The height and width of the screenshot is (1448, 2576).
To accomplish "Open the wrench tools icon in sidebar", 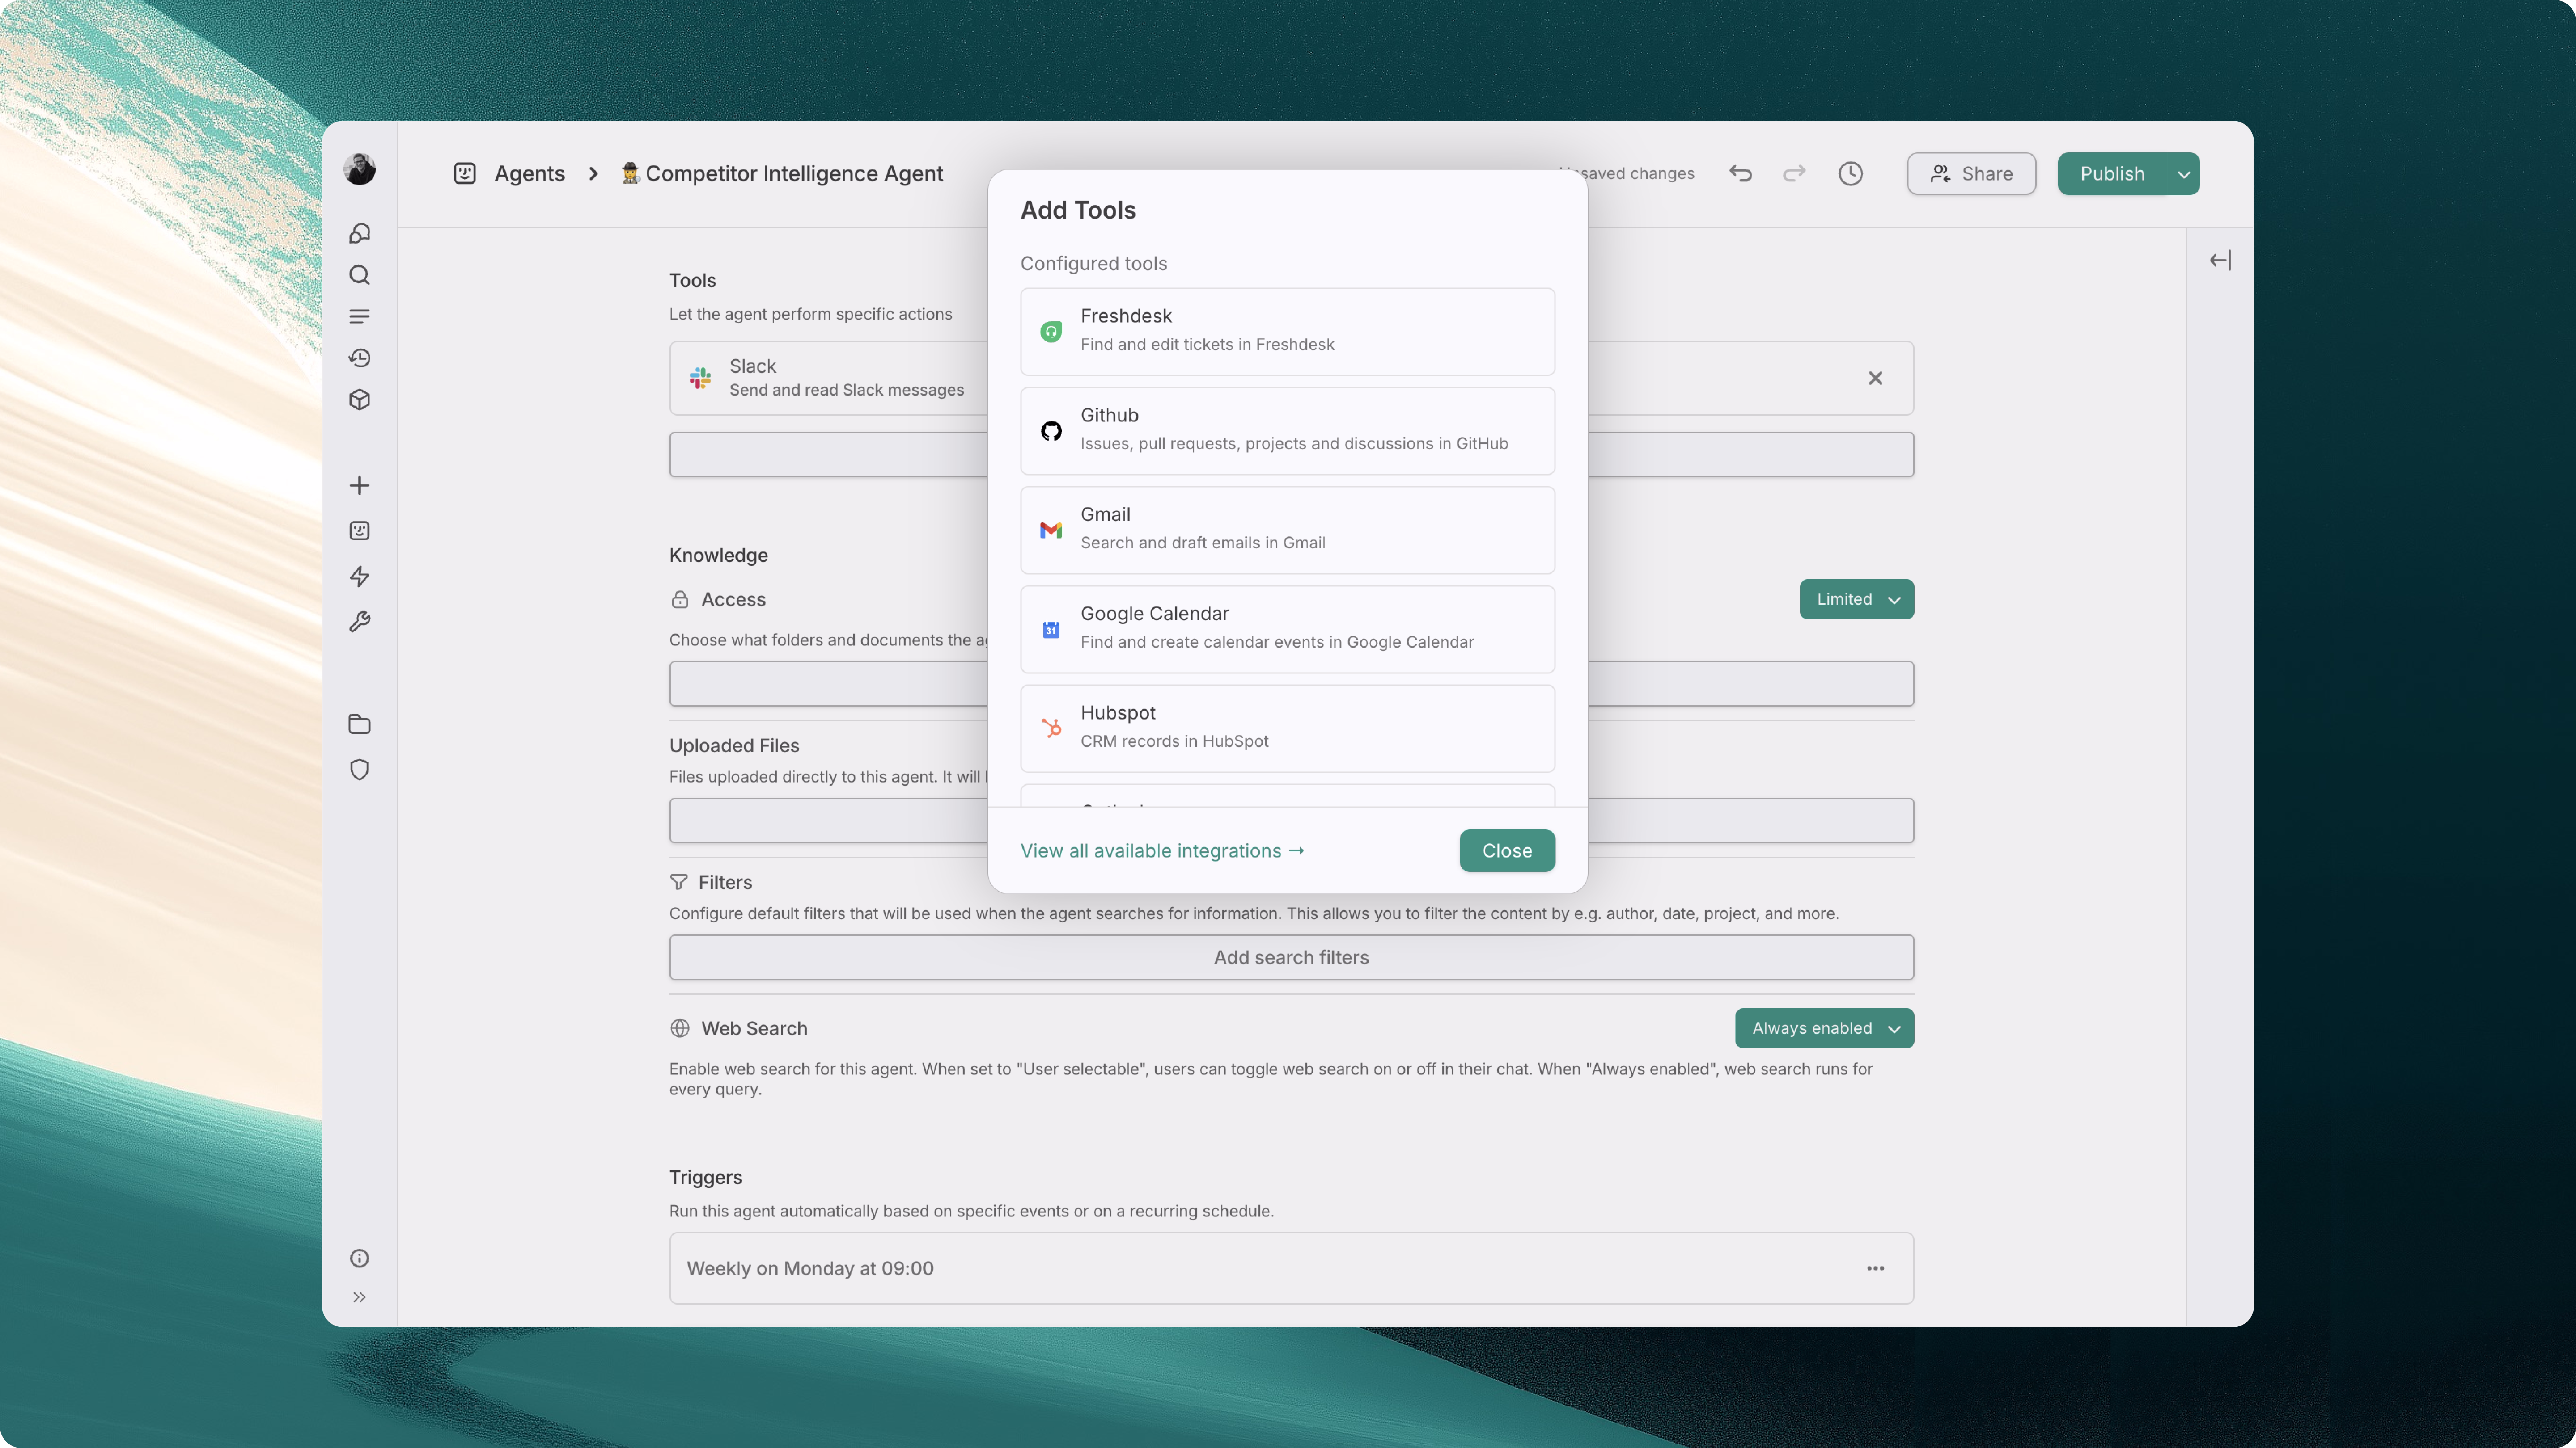I will 359,622.
